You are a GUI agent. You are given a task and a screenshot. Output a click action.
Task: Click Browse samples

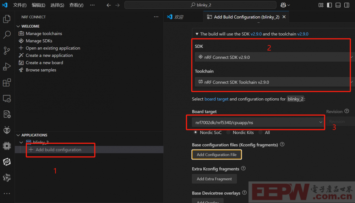[x=41, y=70]
